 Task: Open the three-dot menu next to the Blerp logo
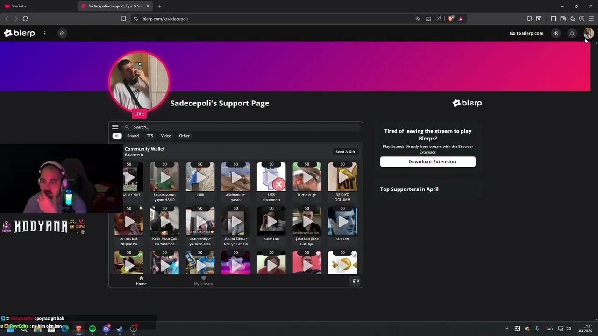[45, 33]
